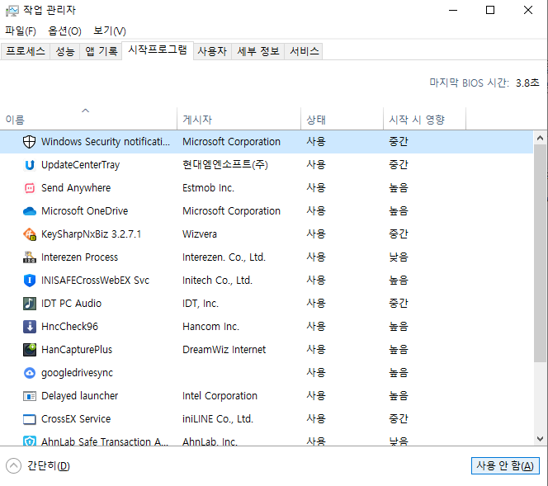Click the HncCheck96 download icon
The image size is (548, 486).
pos(30,326)
